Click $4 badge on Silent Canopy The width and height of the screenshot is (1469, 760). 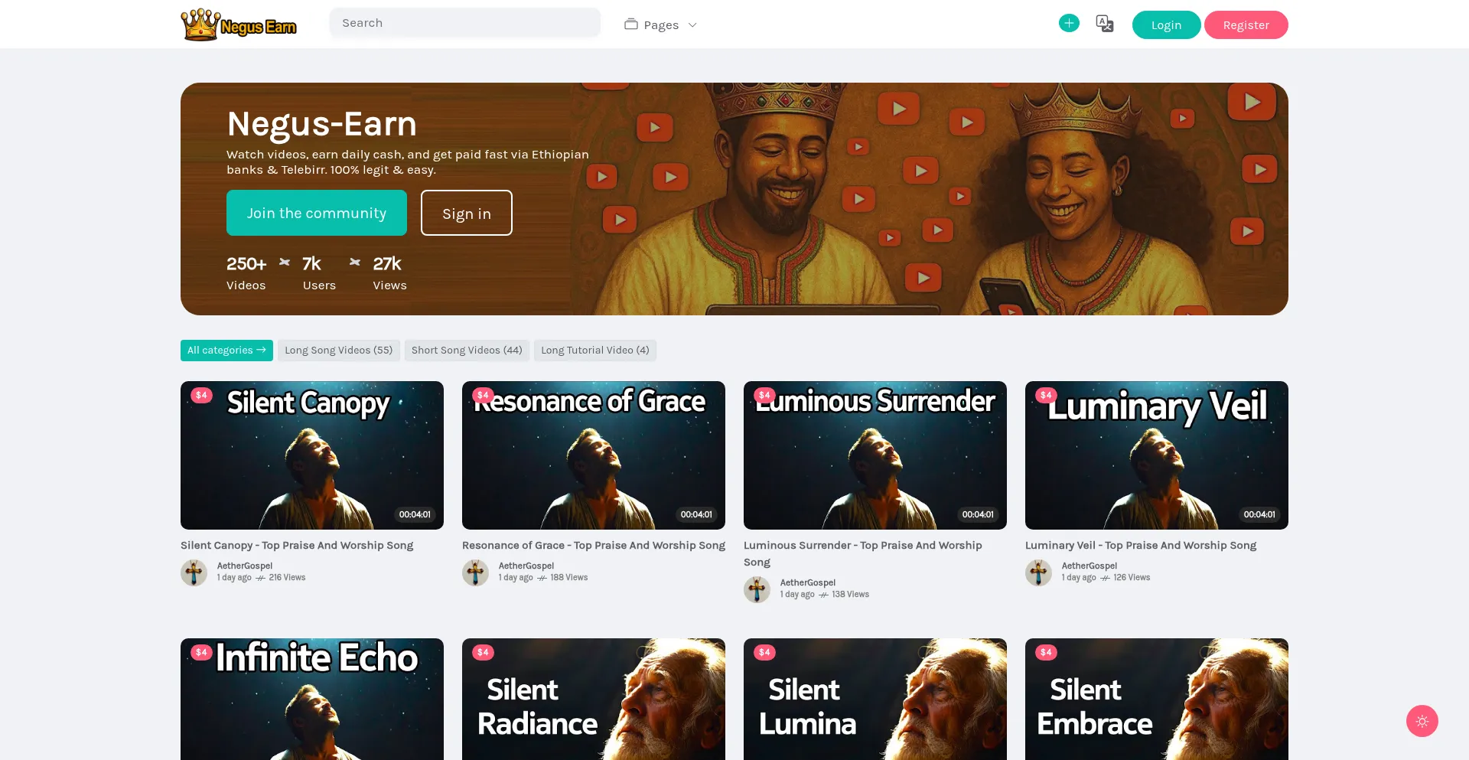[x=201, y=395]
